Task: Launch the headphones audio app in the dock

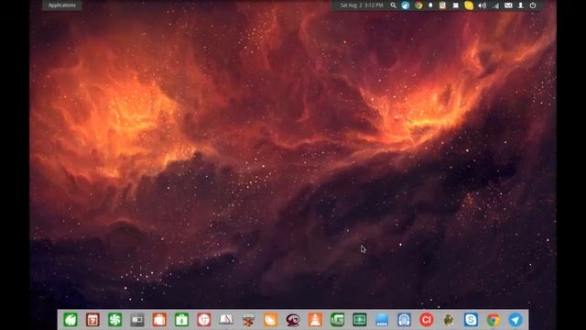Action: pos(404,320)
